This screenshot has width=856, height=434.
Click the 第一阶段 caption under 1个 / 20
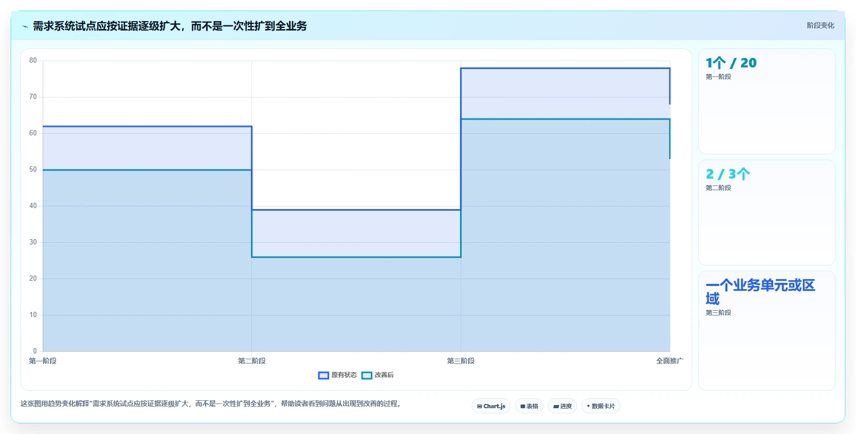tap(718, 77)
